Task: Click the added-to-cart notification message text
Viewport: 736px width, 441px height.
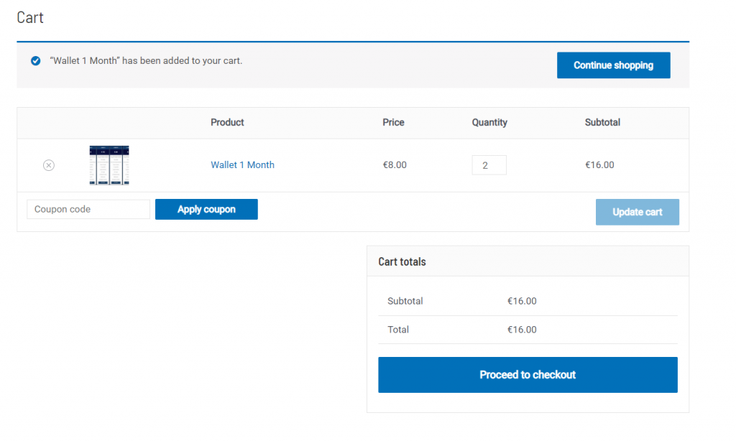Action: (x=146, y=61)
